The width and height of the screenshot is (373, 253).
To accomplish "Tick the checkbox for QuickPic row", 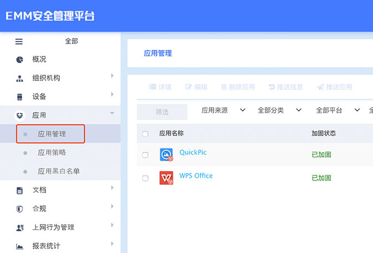I will [145, 155].
